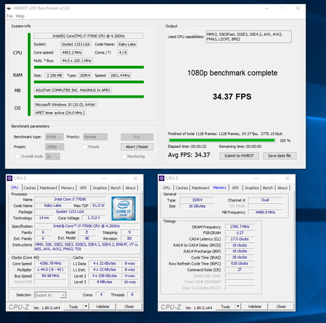Image resolution: width=326 pixels, height=323 pixels.
Task: Switch to Bench tab in Memory CPU-Z window
Action: coord(268,188)
